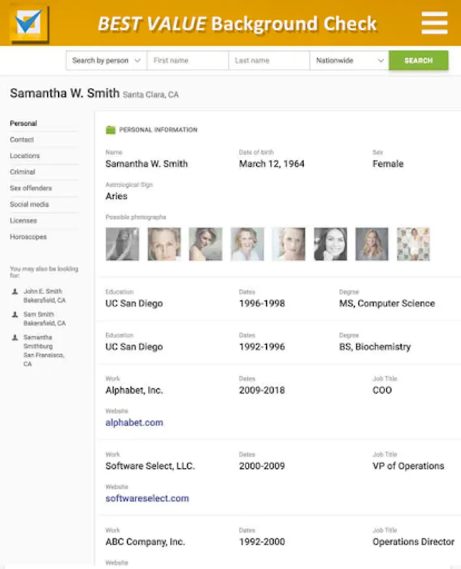The height and width of the screenshot is (569, 461).
Task: Click the green Personal Information folder icon
Action: pyautogui.click(x=111, y=130)
